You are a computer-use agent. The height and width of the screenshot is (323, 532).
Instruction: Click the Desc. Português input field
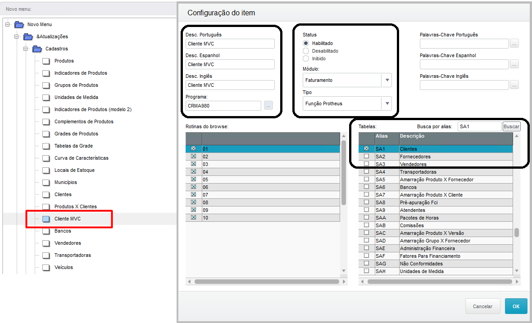(230, 44)
